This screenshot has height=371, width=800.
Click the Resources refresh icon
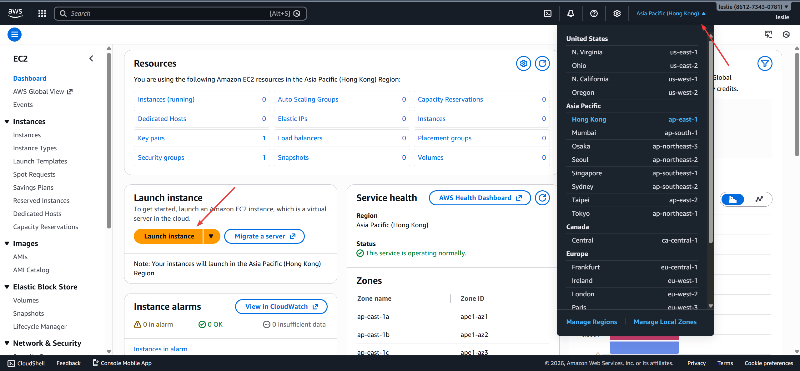point(542,64)
